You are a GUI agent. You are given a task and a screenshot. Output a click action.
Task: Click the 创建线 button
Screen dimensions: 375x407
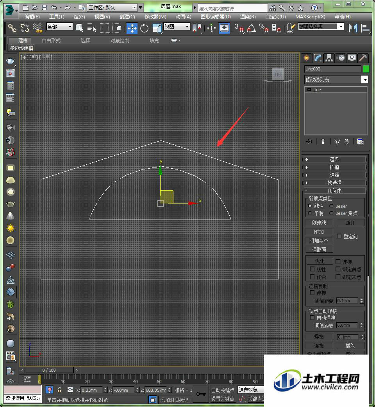(x=319, y=223)
